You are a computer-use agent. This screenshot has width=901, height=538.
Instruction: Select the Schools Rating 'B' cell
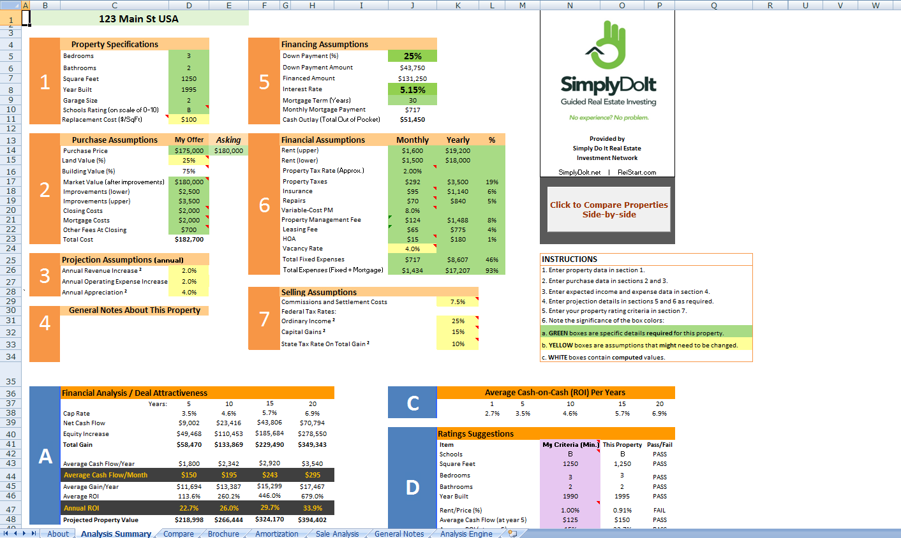coord(189,110)
